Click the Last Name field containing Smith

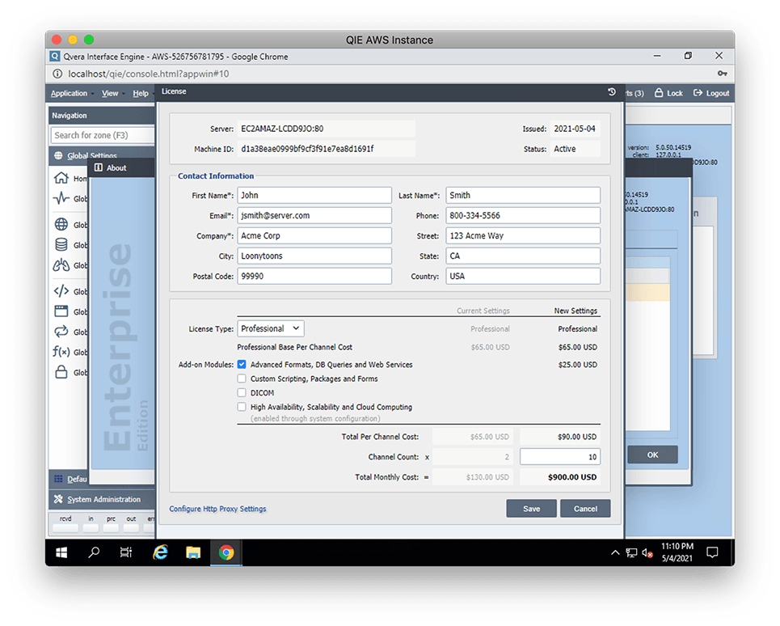coord(523,195)
